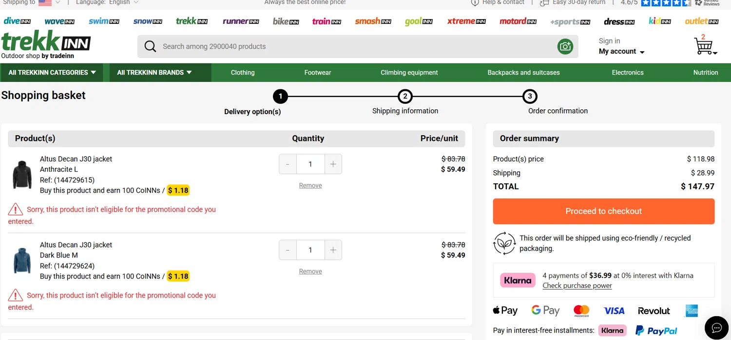Click the search magnifier icon
Viewport: 731px width, 340px height.
point(150,46)
